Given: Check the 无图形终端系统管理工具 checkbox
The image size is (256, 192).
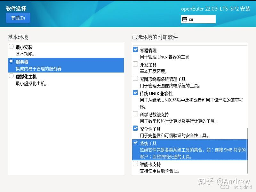Looking at the screenshot, I should tap(135, 78).
